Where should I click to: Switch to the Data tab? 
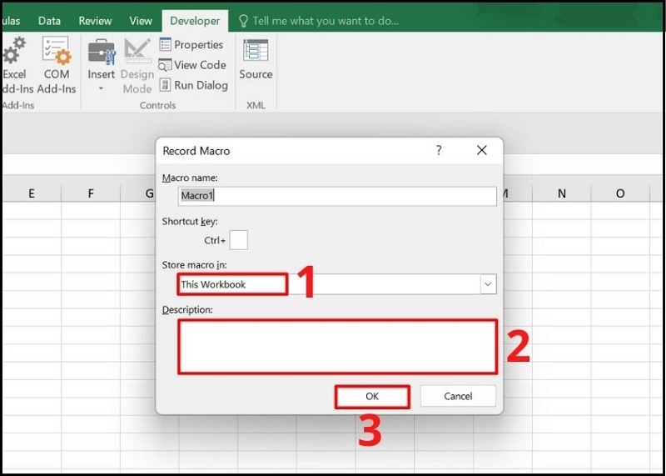tap(49, 21)
